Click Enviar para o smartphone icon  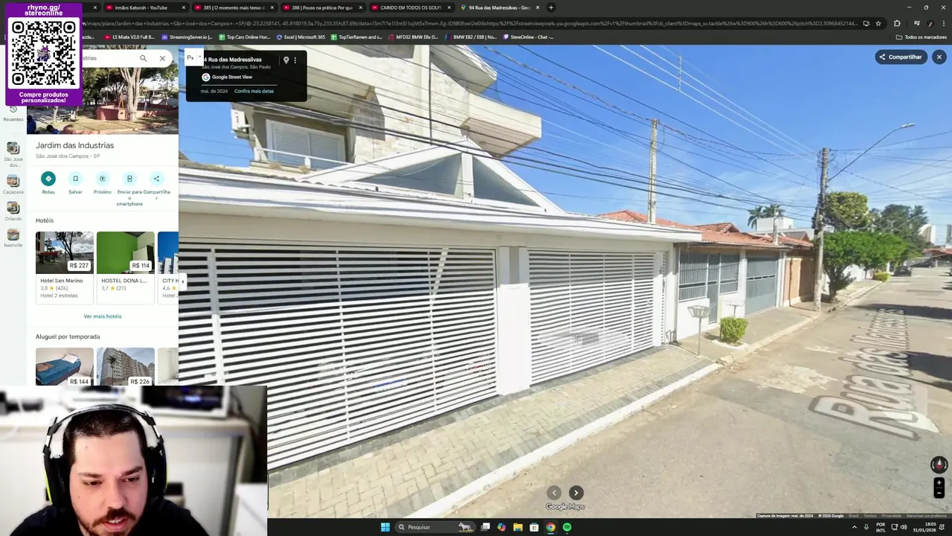pyautogui.click(x=129, y=179)
